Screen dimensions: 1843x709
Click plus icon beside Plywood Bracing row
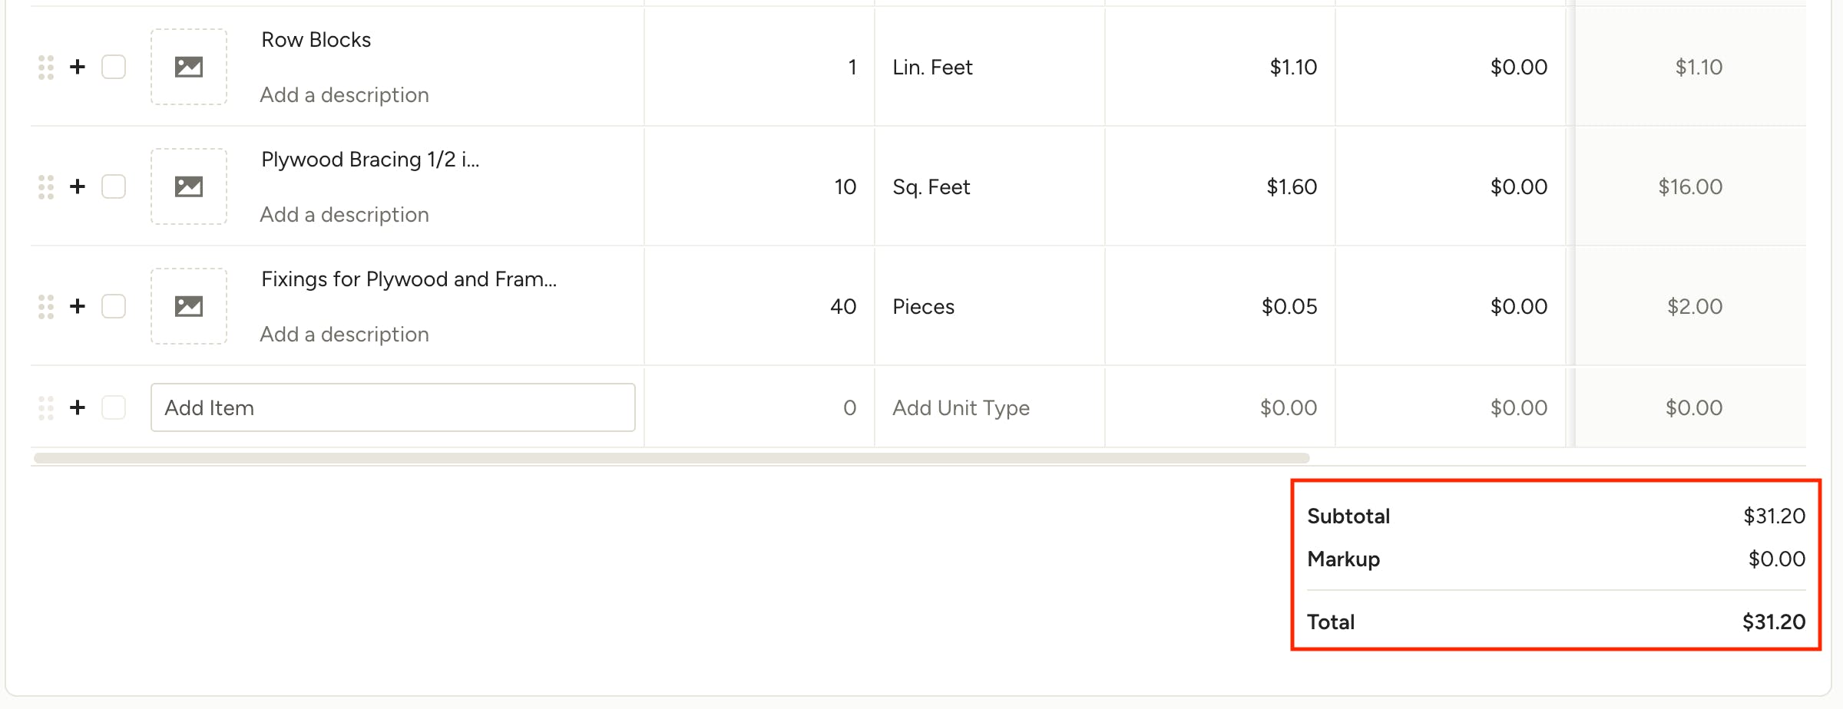pyautogui.click(x=78, y=187)
